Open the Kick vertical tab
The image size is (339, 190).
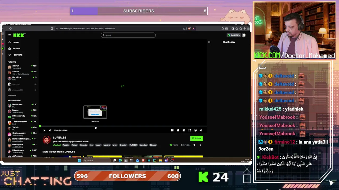3,49
